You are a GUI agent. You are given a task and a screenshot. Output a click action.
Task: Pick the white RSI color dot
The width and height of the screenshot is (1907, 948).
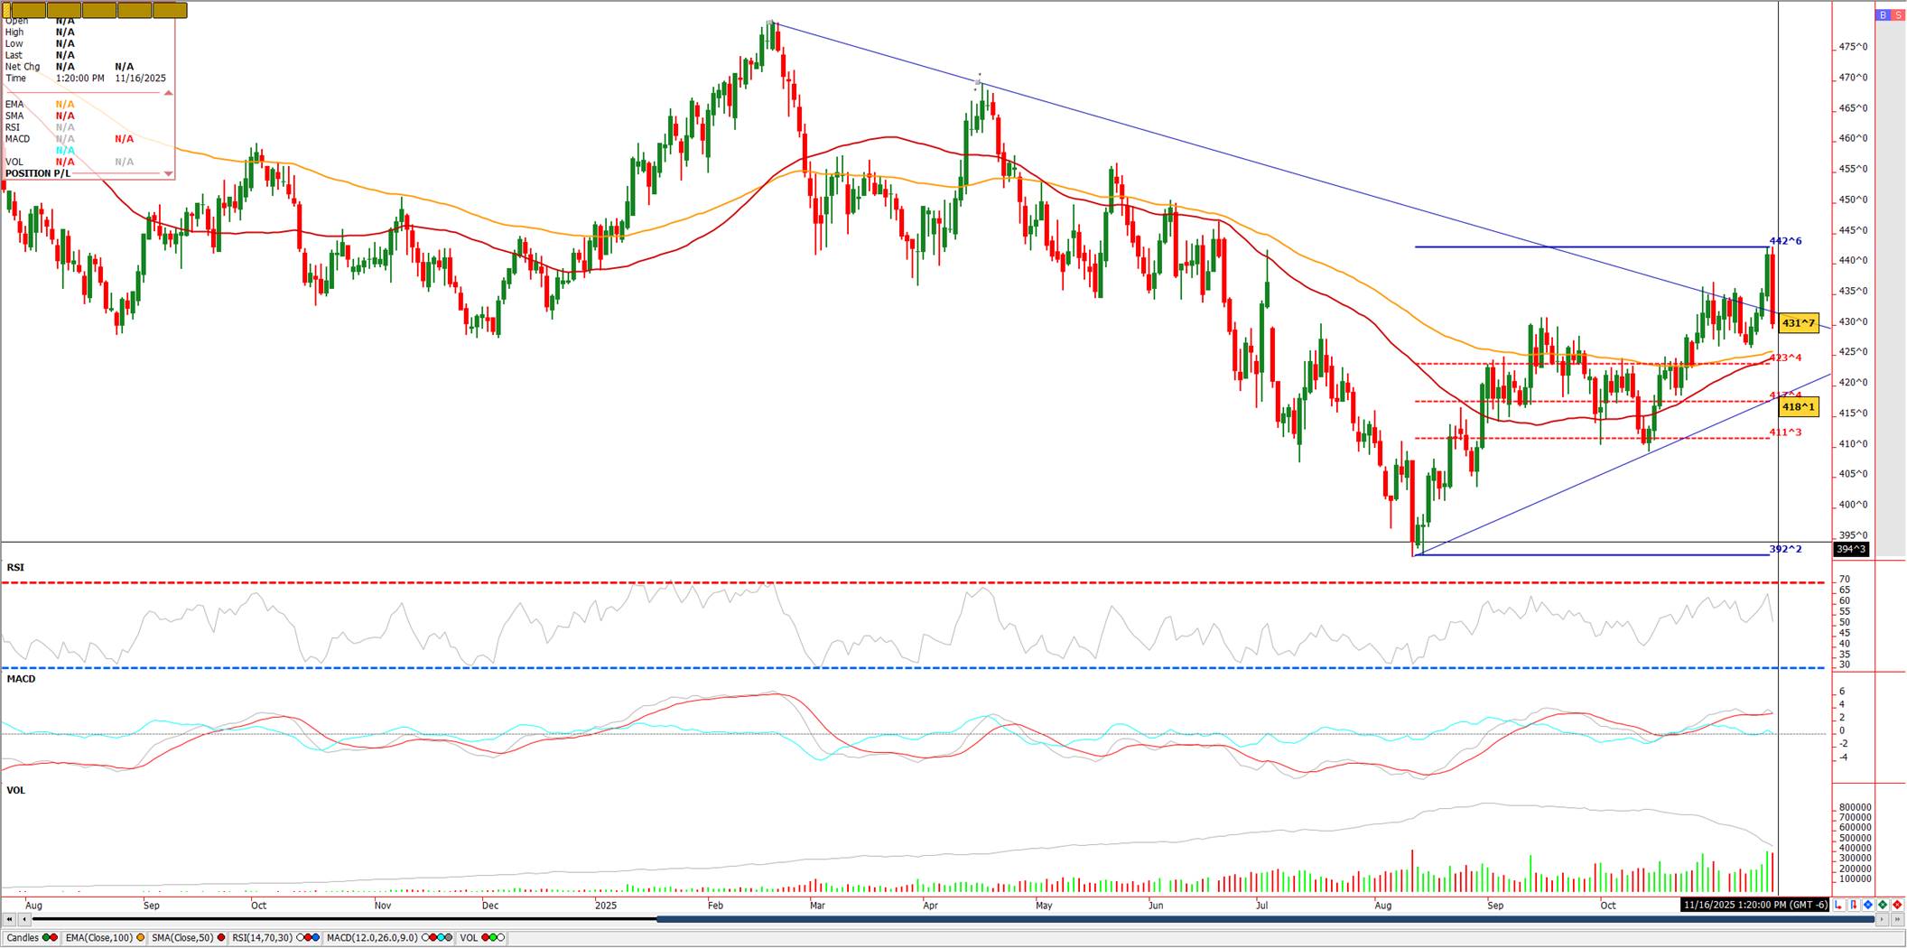[x=301, y=938]
